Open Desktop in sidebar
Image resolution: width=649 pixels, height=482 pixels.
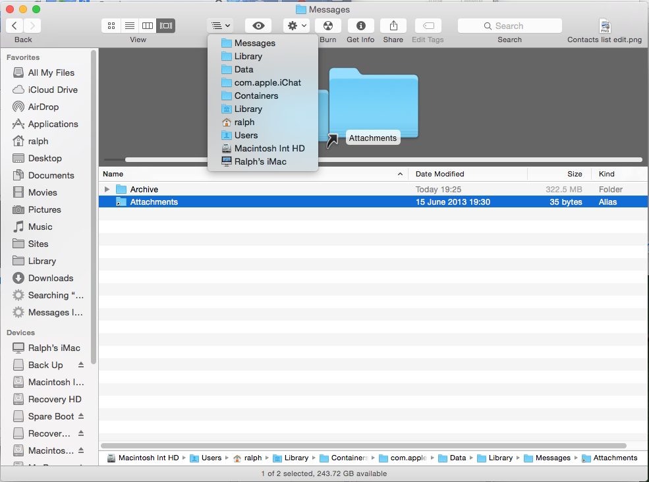point(45,158)
